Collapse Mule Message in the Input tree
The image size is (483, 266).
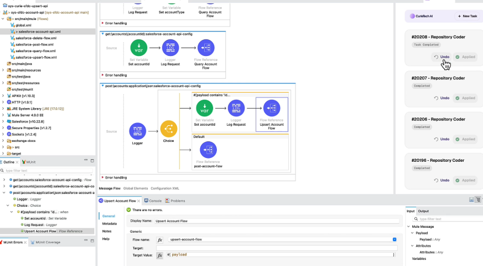coord(409,227)
